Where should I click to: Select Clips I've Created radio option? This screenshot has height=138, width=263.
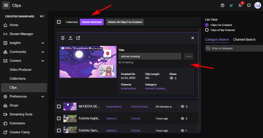point(207,25)
